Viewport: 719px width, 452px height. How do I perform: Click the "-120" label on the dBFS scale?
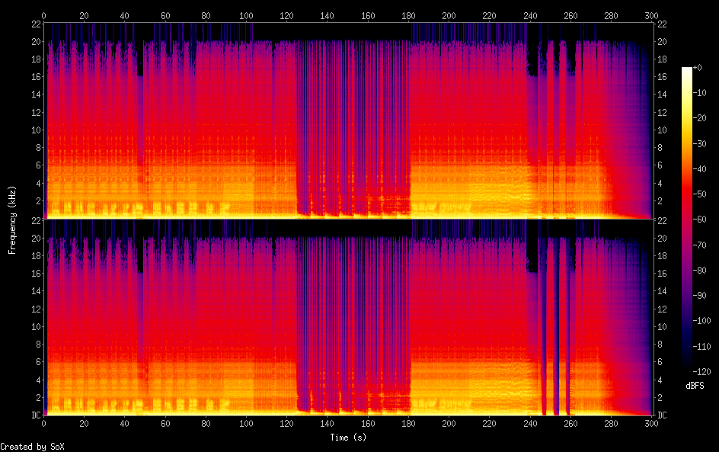tap(707, 373)
